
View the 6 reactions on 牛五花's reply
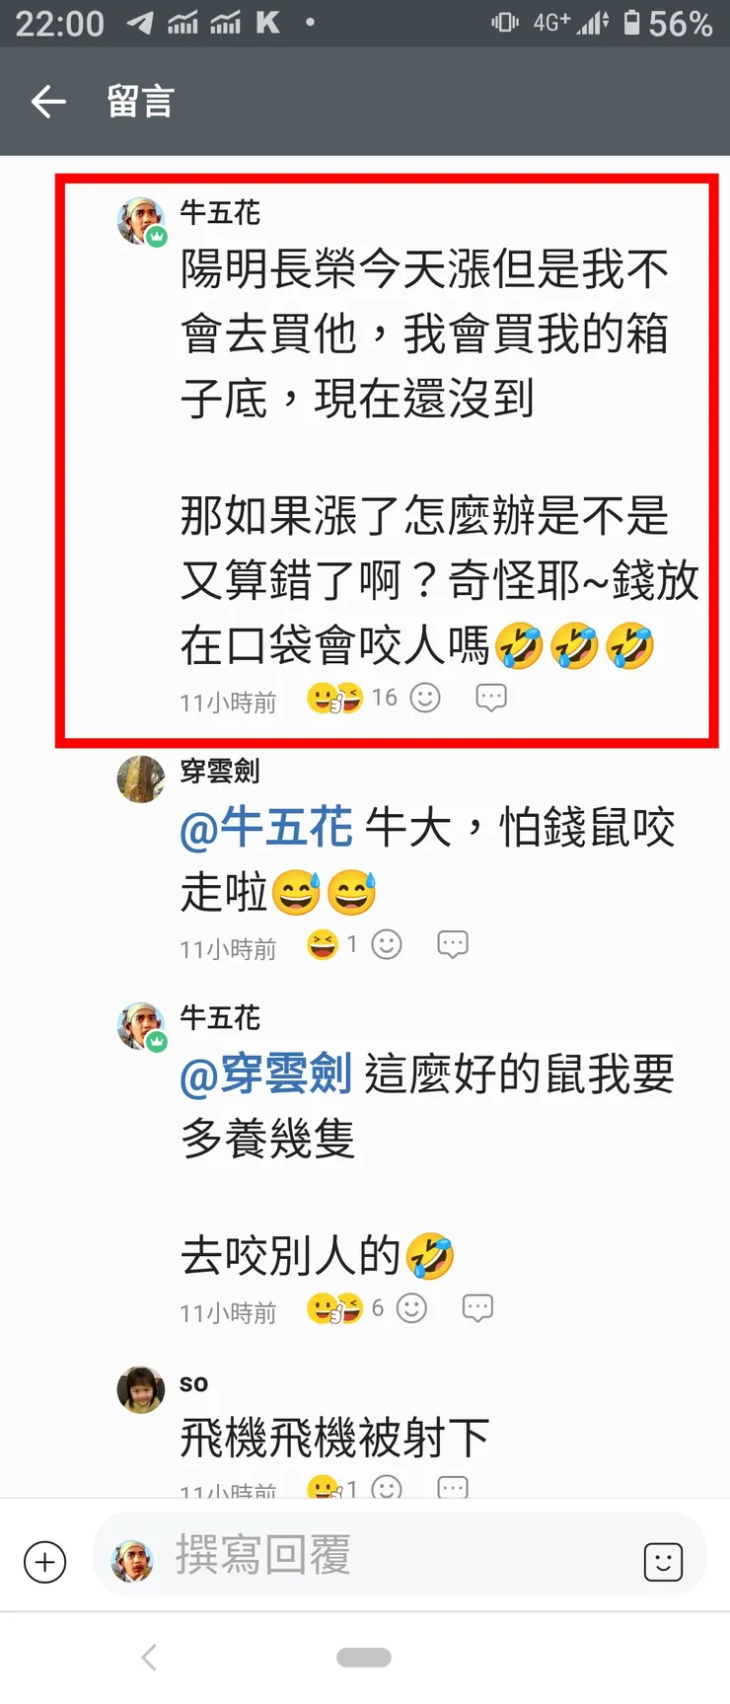(x=345, y=1308)
